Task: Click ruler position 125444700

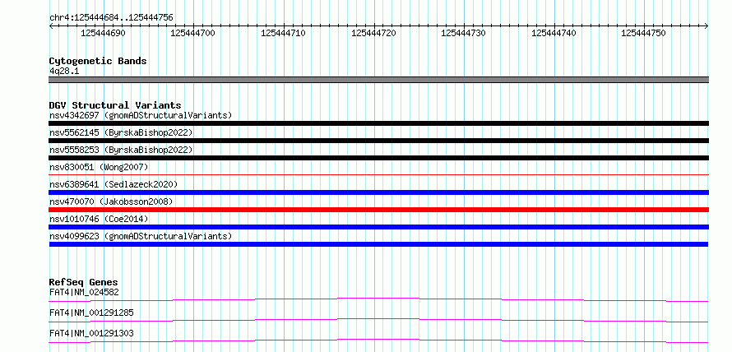Action: pyautogui.click(x=192, y=33)
